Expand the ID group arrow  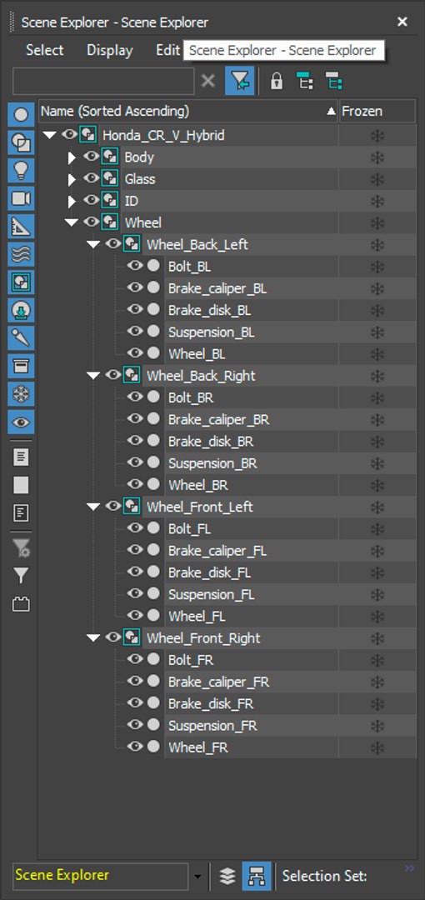[x=72, y=202]
